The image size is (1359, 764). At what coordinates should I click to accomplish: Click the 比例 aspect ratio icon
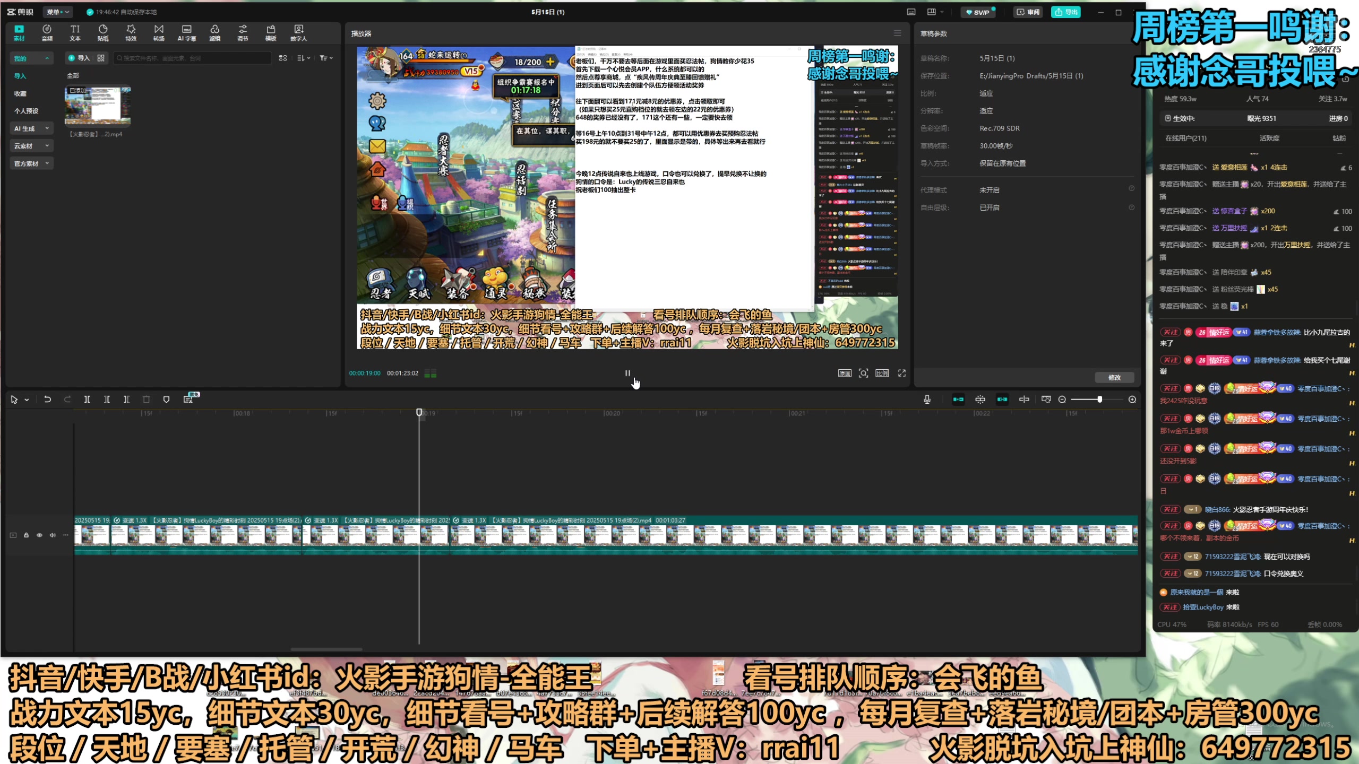point(882,373)
